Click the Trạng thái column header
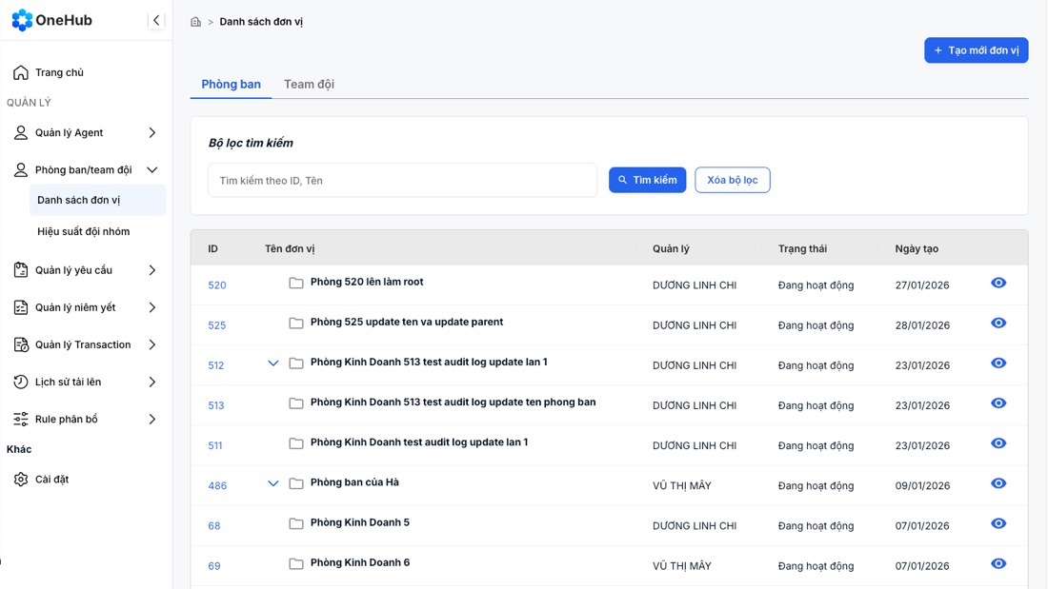 point(802,248)
